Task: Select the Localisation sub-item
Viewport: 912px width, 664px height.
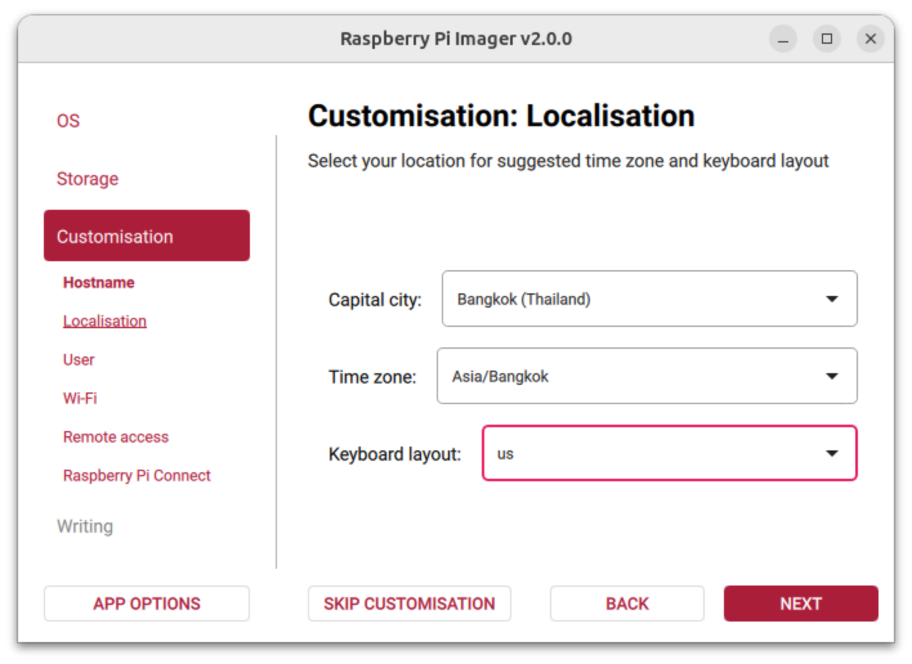Action: (104, 321)
